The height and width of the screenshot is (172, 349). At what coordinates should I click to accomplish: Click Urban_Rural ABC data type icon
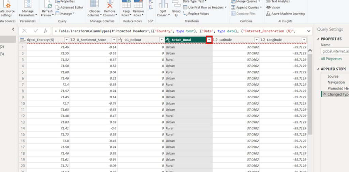coord(168,40)
